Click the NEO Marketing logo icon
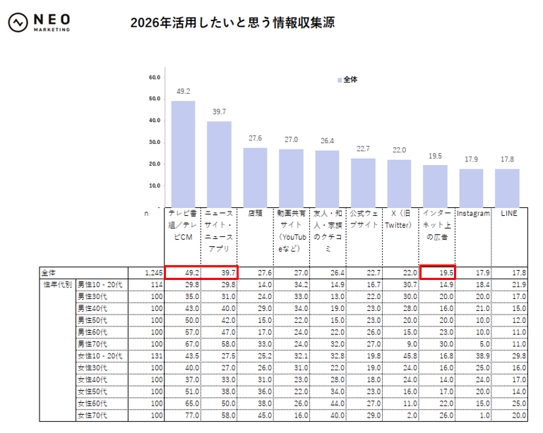The height and width of the screenshot is (433, 543). (17, 23)
